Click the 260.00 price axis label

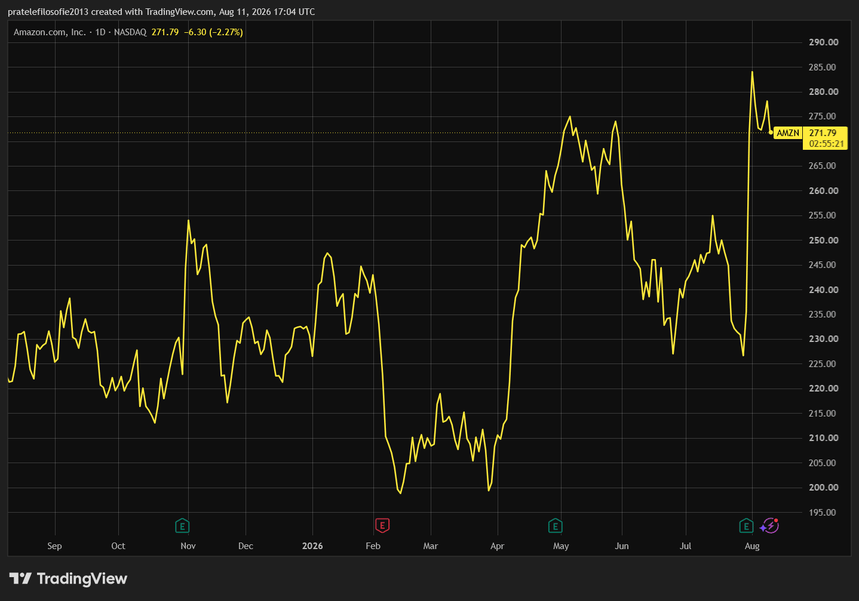823,191
